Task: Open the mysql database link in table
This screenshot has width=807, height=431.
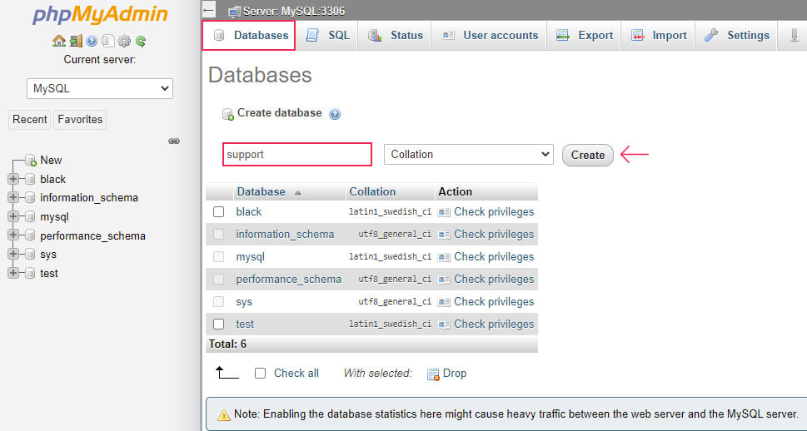Action: click(x=250, y=256)
